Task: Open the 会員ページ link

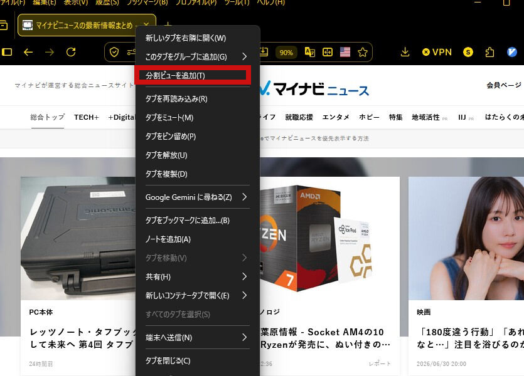Action: tap(504, 85)
